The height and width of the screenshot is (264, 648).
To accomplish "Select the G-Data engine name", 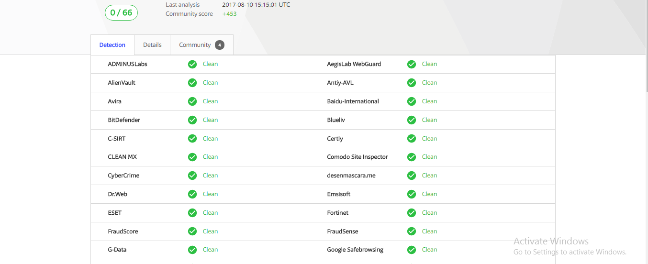I will coord(117,250).
